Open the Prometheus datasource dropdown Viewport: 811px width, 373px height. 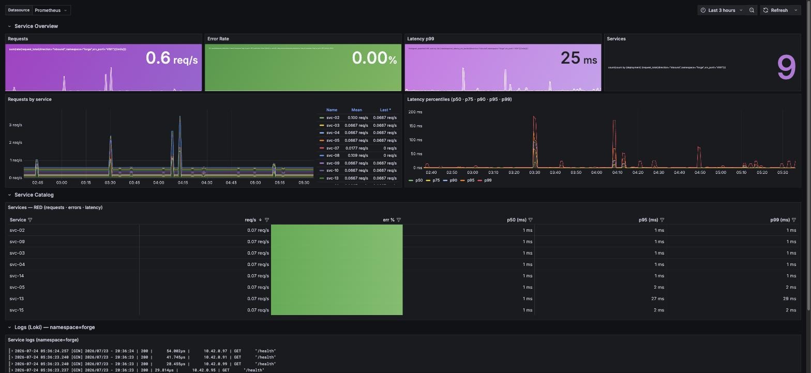(51, 10)
